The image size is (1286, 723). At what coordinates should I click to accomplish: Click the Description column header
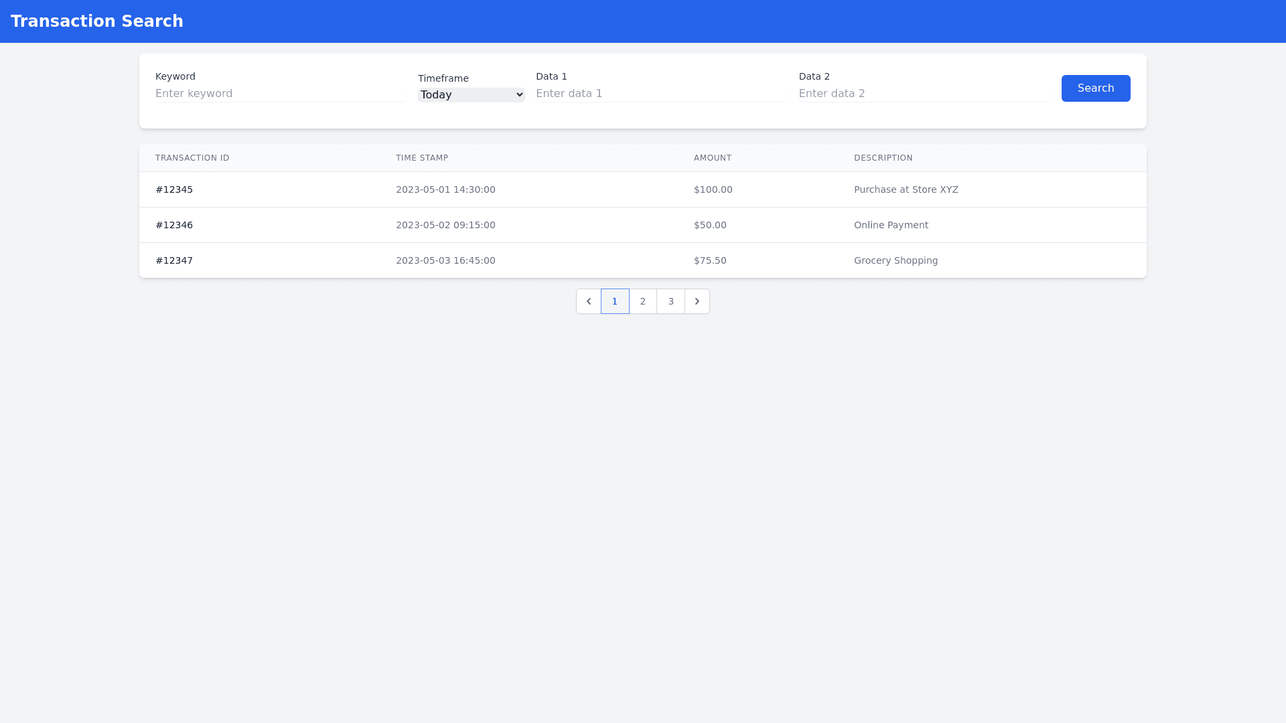coord(883,158)
